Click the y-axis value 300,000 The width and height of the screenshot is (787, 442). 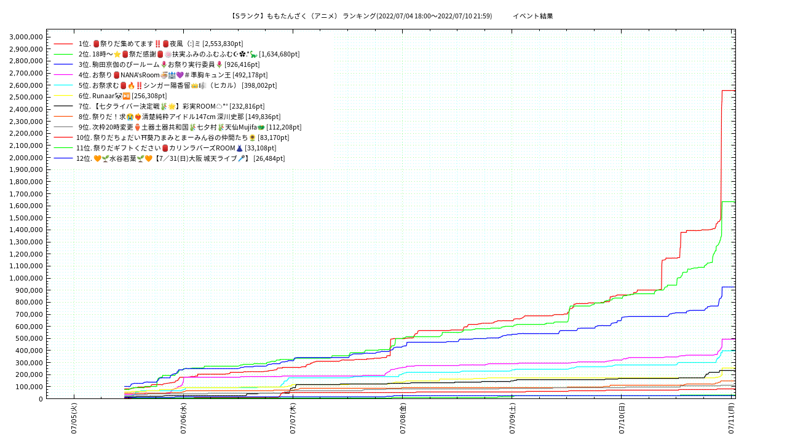[29, 363]
